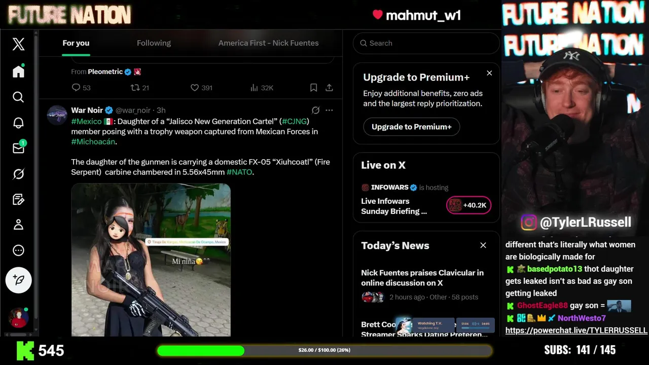Join the Infowars +40.2K live listeners button
Viewport: 649px width, 365px height.
point(468,205)
